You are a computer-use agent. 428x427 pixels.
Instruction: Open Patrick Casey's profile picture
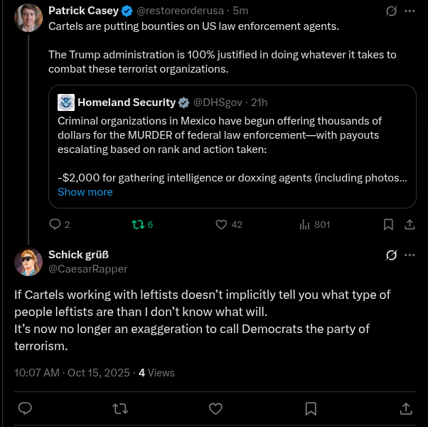(x=28, y=18)
